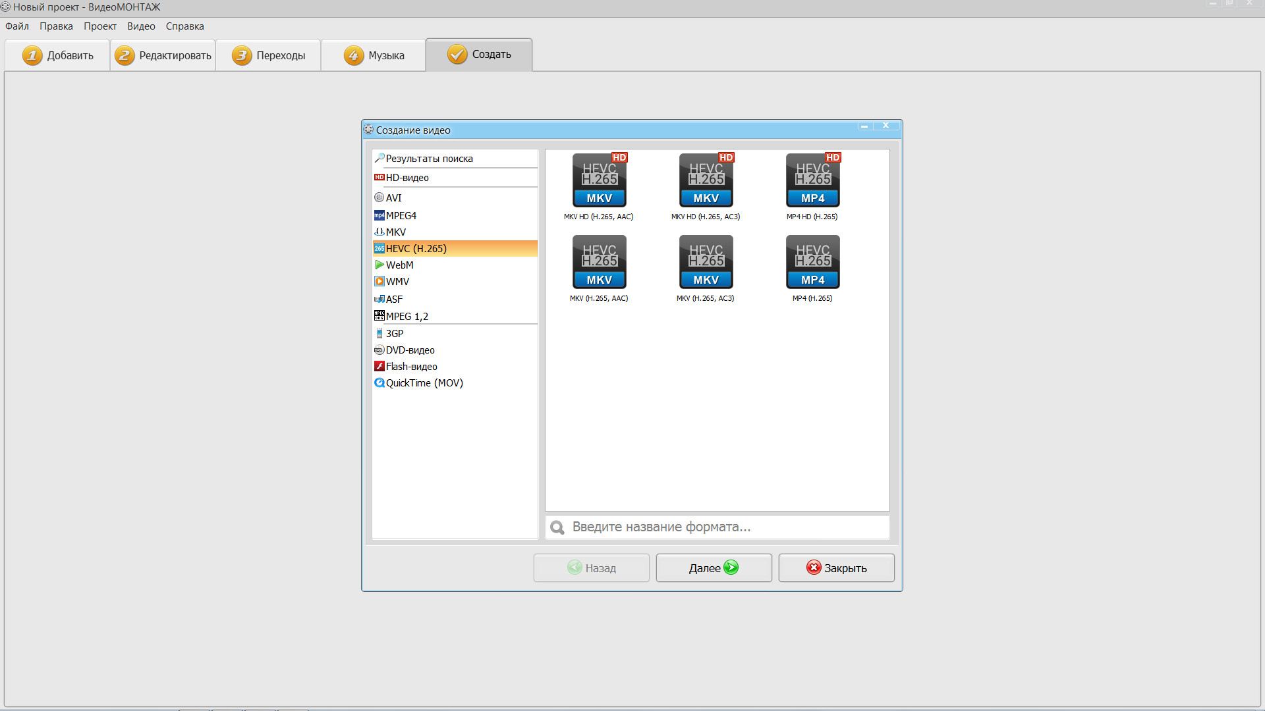Choose the MP4 (H.265) non-HD format icon
Screen dimensions: 1265x711
pos(813,262)
